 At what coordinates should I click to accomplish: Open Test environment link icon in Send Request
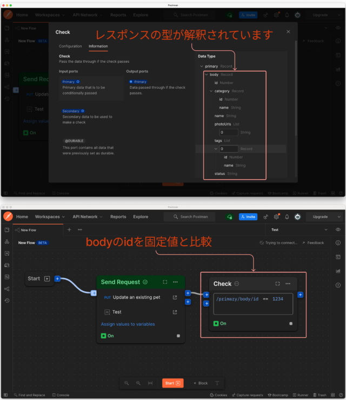175,312
